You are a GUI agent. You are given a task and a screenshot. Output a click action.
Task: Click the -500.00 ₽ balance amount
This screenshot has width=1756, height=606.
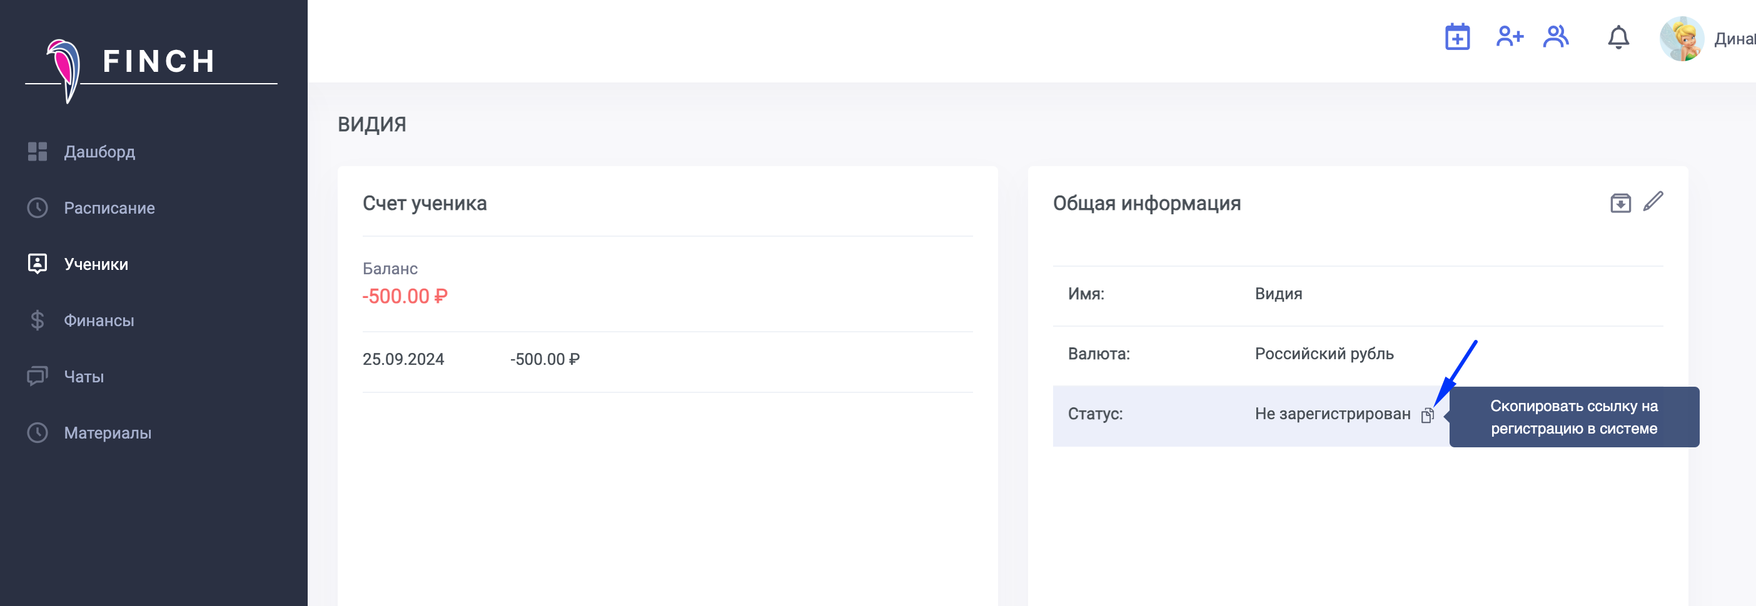[404, 296]
